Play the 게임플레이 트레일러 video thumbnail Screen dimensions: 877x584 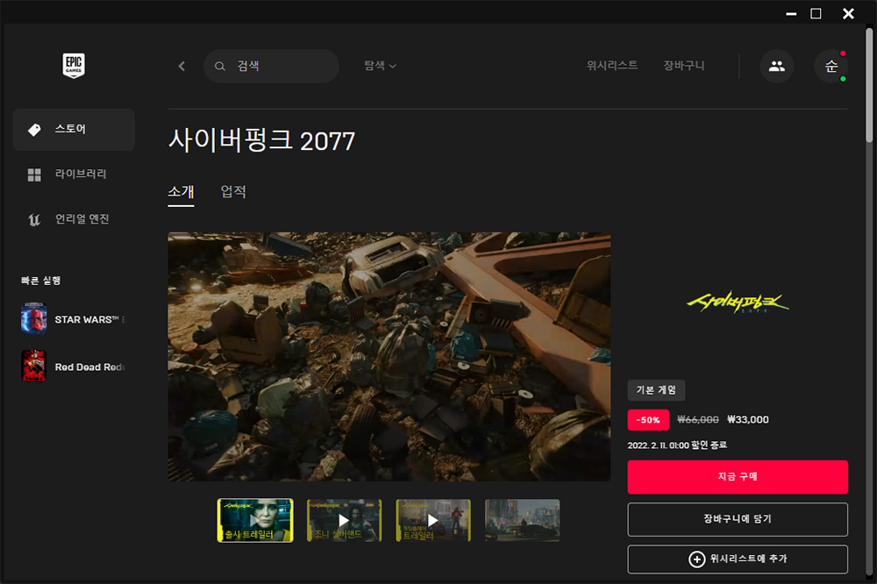(x=433, y=520)
